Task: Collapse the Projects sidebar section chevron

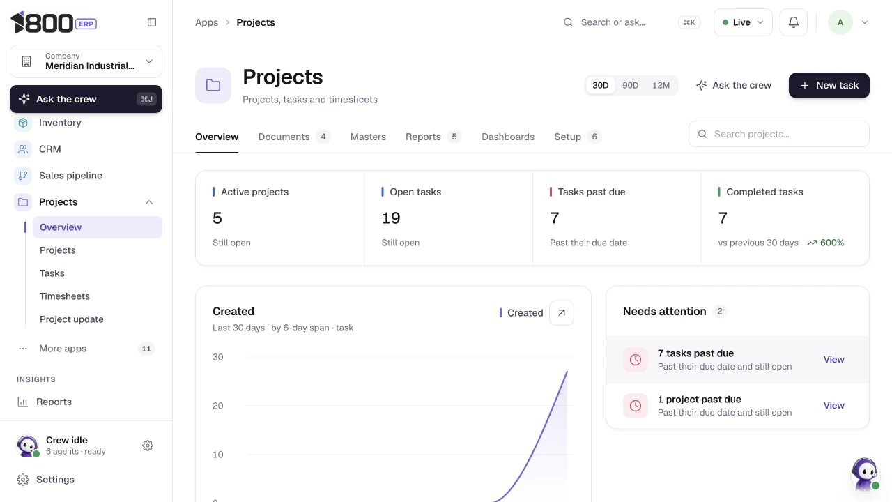Action: 149,202
